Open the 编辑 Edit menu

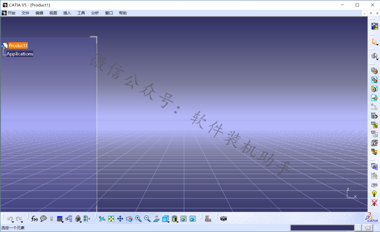pos(39,13)
